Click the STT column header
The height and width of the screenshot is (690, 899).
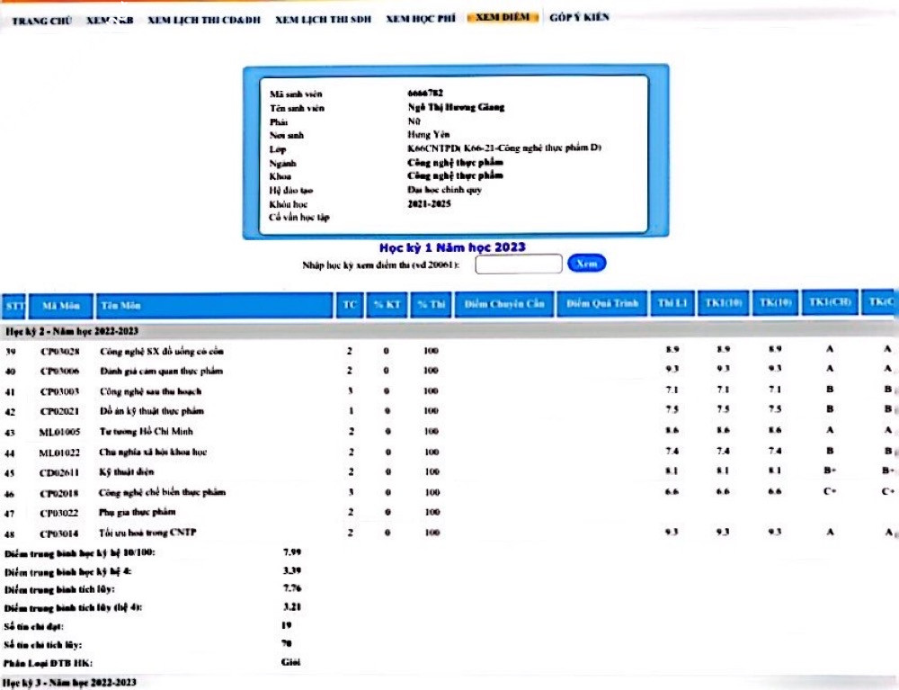(x=14, y=305)
